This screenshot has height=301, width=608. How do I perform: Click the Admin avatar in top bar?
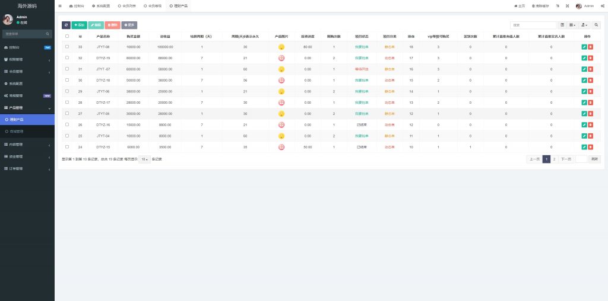[579, 6]
